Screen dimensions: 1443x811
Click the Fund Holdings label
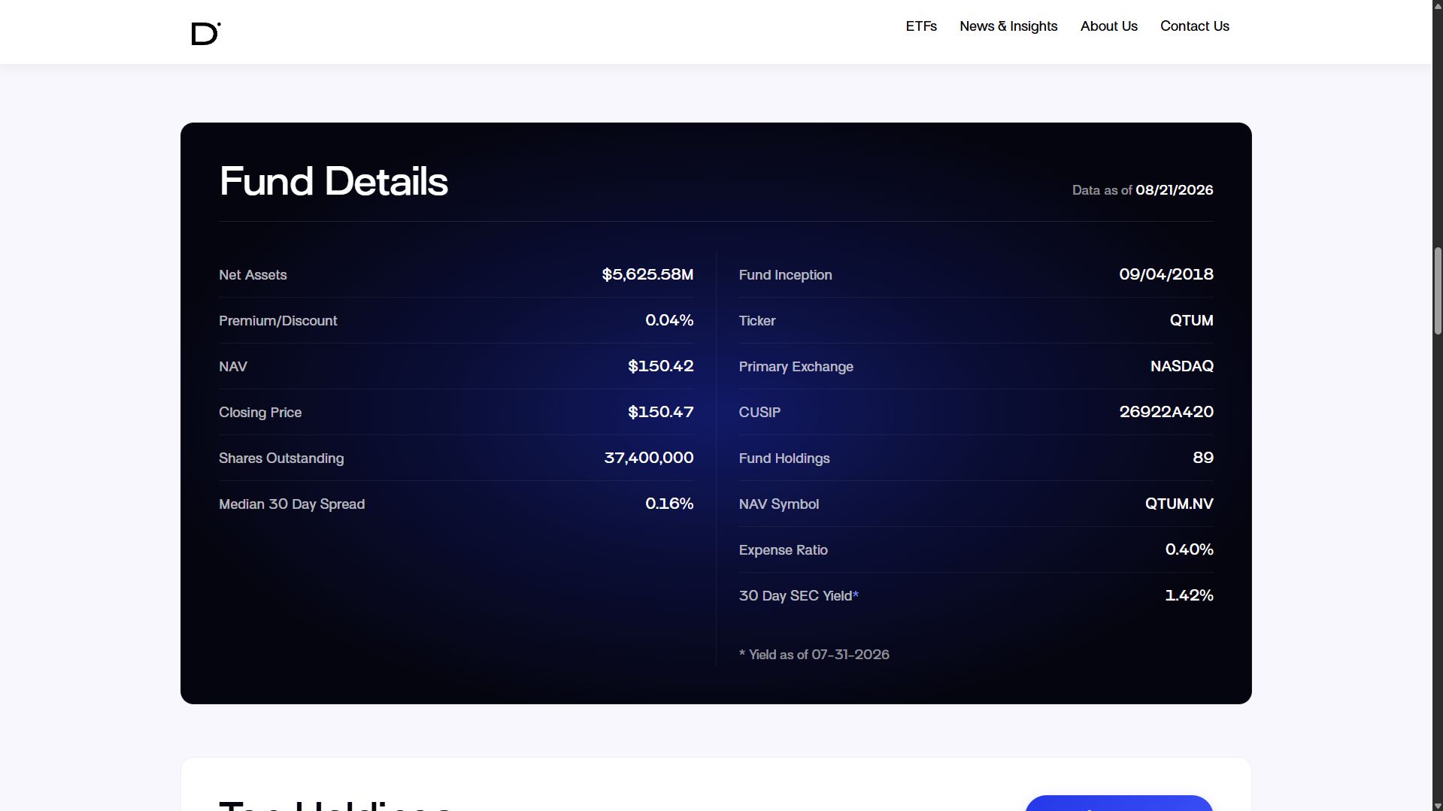[784, 458]
